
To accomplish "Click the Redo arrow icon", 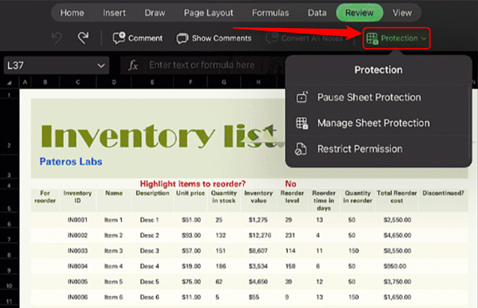I will (x=83, y=38).
